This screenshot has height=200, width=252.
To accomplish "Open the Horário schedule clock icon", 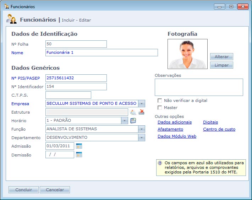I will (133, 121).
